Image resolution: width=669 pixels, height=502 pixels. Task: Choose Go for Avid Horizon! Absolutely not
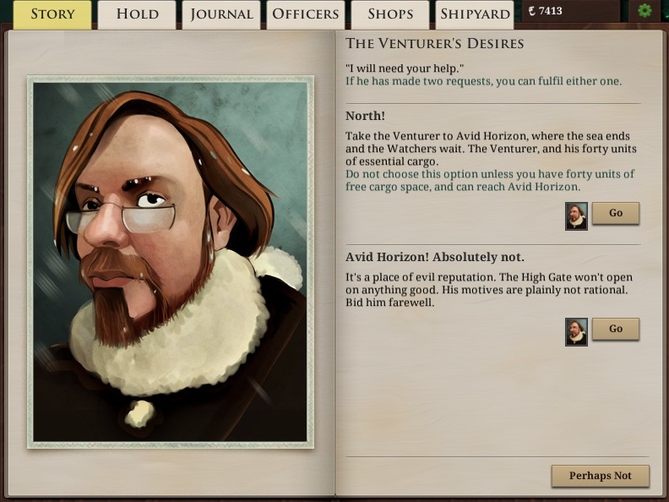pyautogui.click(x=616, y=329)
